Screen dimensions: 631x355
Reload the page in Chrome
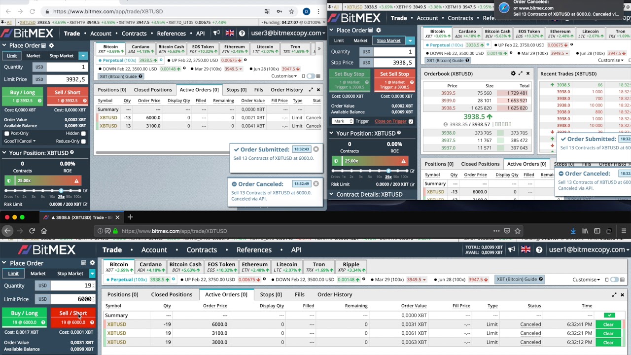32,11
